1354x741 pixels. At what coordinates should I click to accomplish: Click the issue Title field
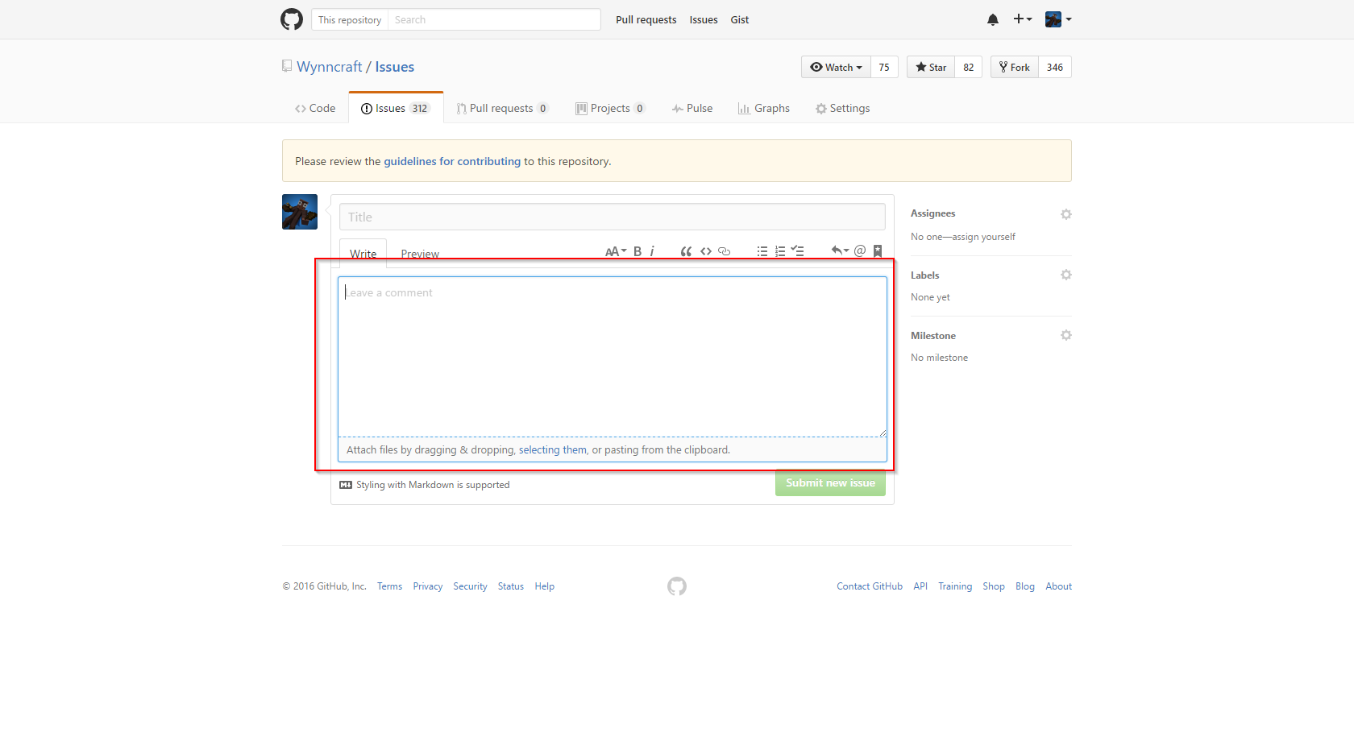[x=613, y=217]
